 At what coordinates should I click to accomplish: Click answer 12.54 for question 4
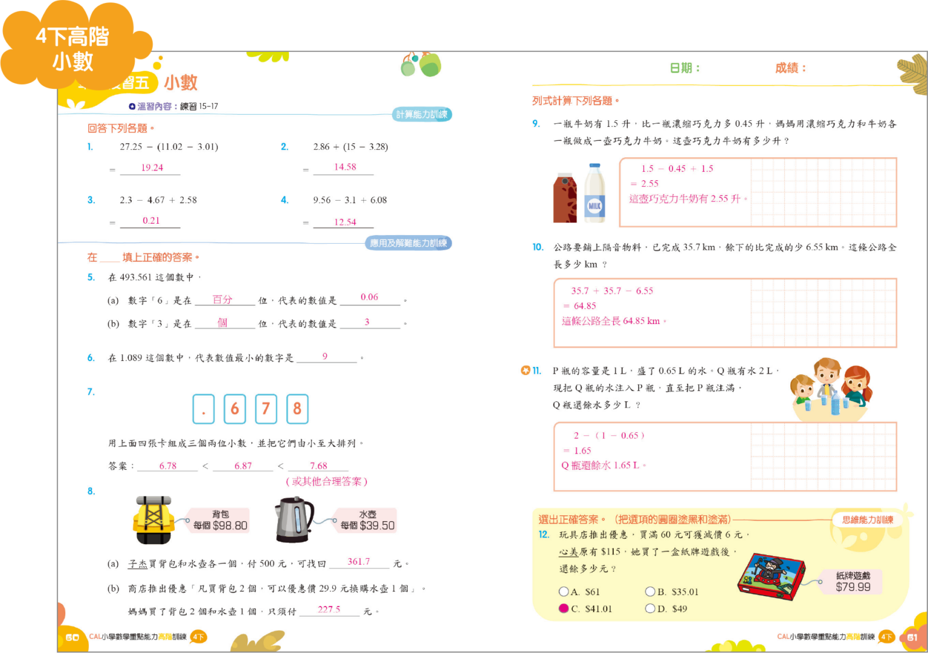344,222
